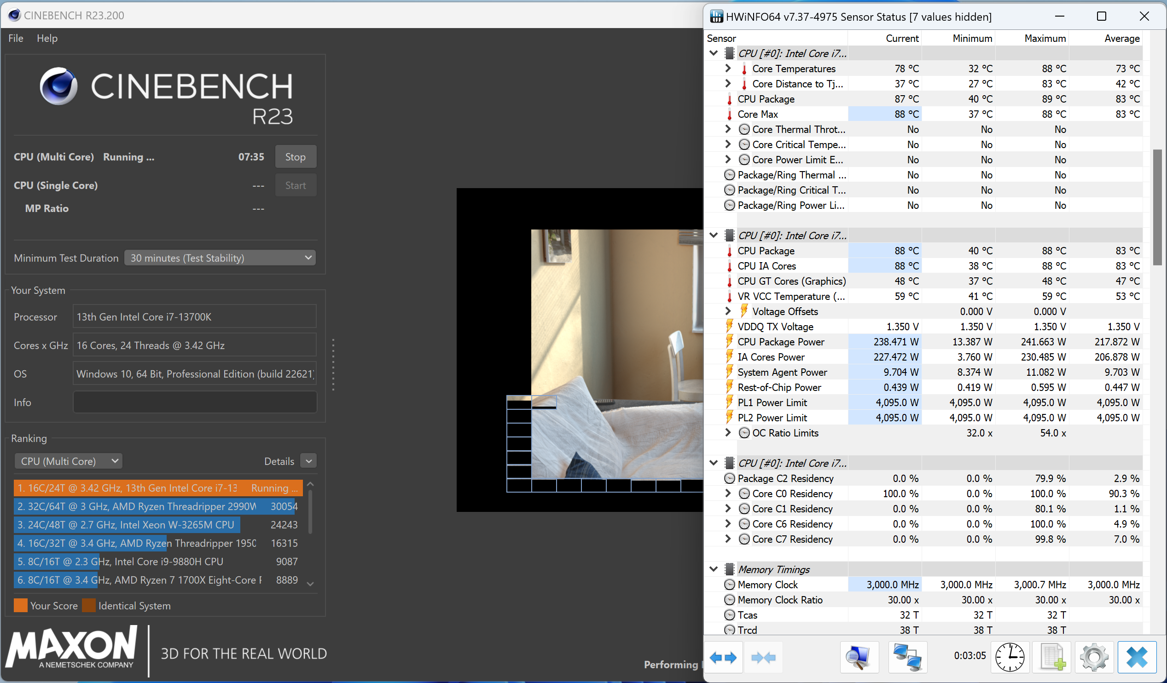The width and height of the screenshot is (1167, 683).
Task: Click the Minimum column header in HWiNFO
Action: (958, 39)
